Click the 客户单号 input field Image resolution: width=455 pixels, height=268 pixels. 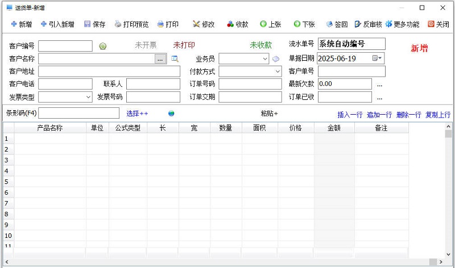[351, 72]
